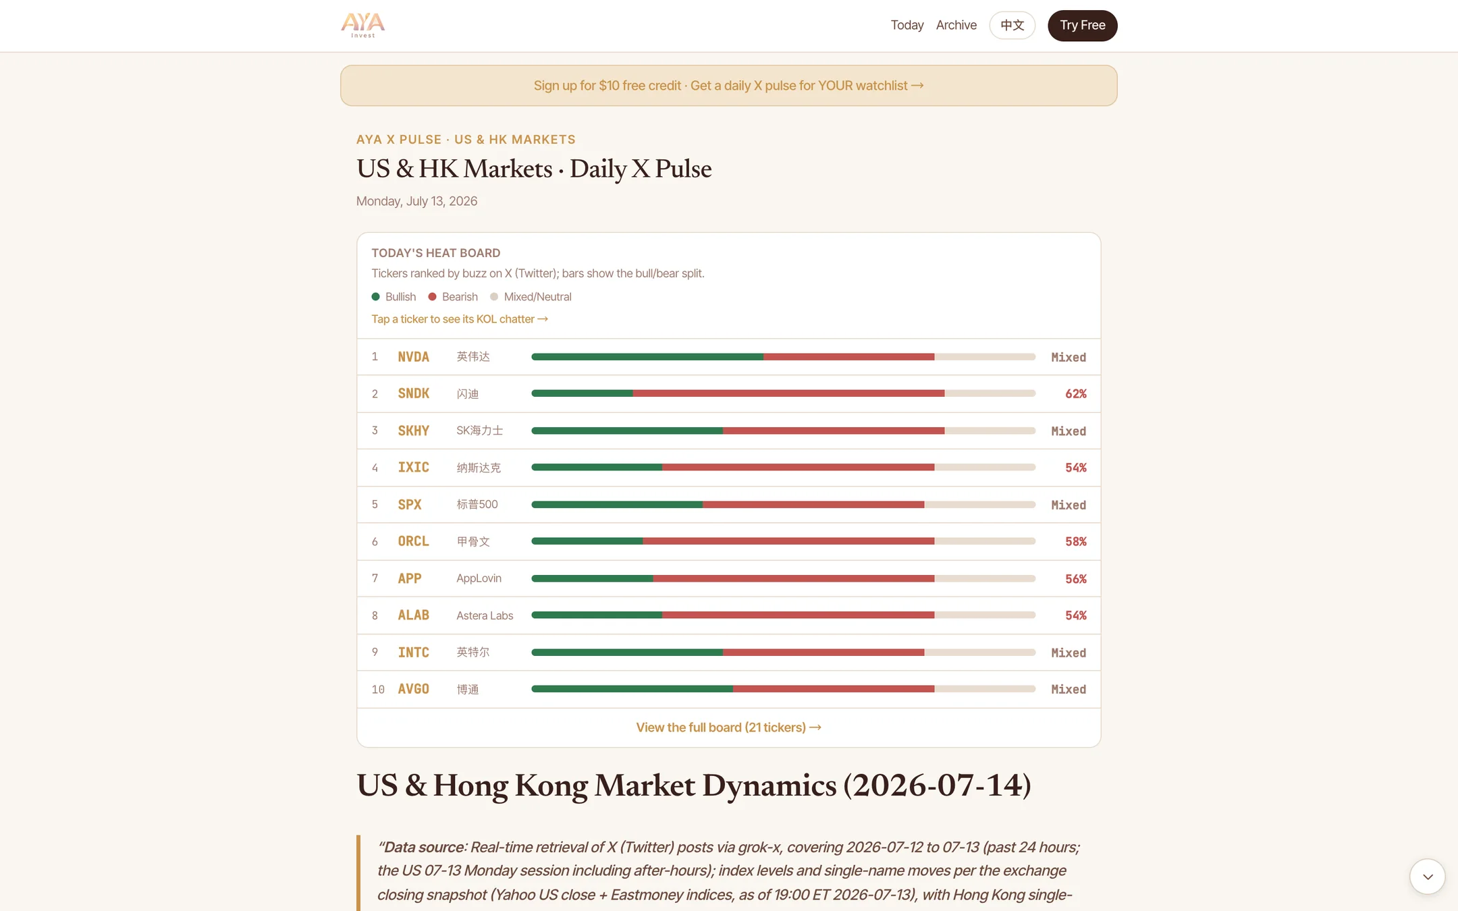Viewport: 1458px width, 911px height.
Task: Open the APP ticker row
Action: pyautogui.click(x=729, y=578)
